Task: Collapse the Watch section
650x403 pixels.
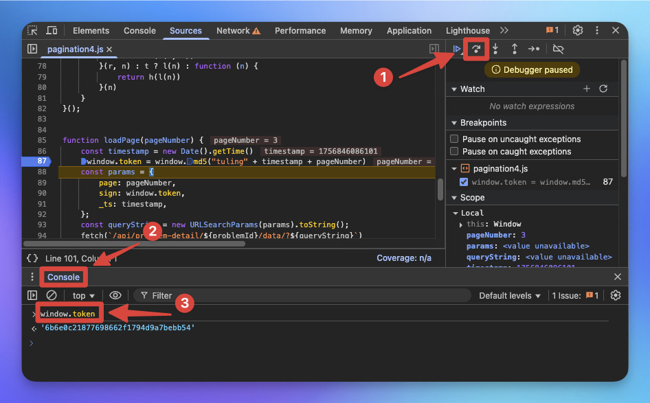Action: [454, 89]
